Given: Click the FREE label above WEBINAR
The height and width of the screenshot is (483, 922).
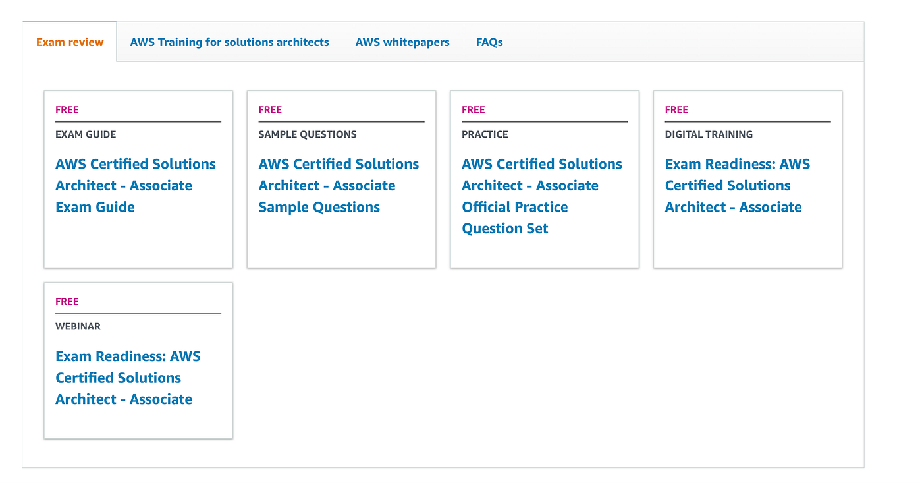Looking at the screenshot, I should pyautogui.click(x=67, y=302).
